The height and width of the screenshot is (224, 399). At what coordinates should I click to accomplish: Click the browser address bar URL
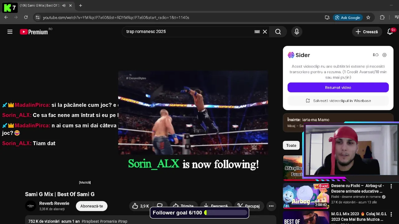(x=116, y=17)
